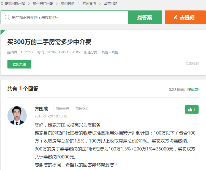Screen dimensions: 206x170
Task: Sort answers by 默认排序
Action: coord(177,90)
